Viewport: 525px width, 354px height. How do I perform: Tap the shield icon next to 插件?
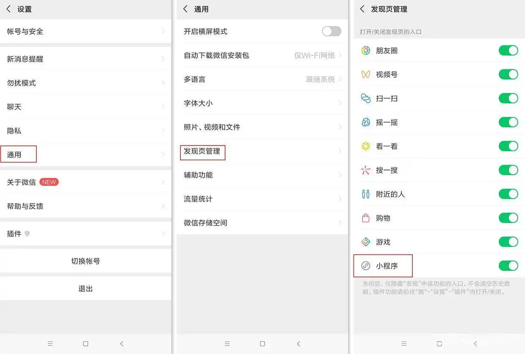(x=27, y=233)
